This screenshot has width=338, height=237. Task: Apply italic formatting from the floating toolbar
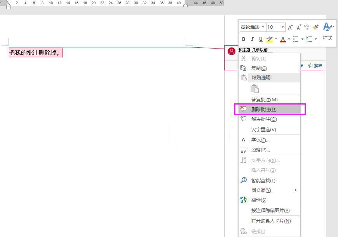tap(253, 39)
